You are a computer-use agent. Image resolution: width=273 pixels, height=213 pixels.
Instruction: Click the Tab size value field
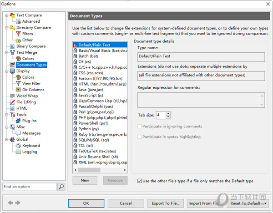coord(161,115)
